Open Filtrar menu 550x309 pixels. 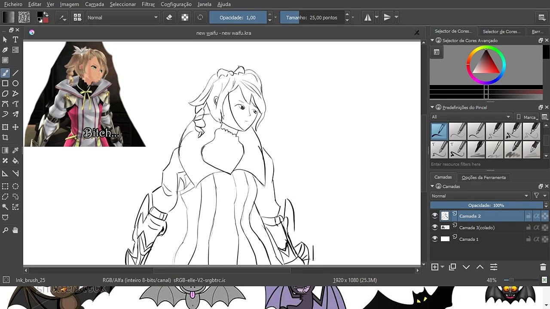tap(148, 4)
